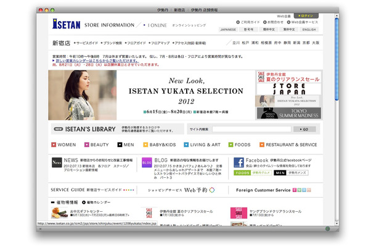
Task: Open the usage guide link with circle icon
Action: [x=248, y=22]
